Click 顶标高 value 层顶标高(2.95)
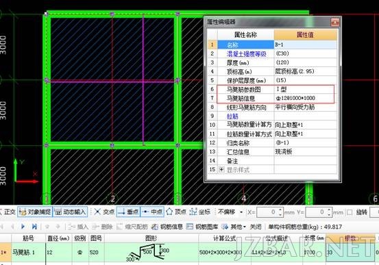The width and height of the screenshot is (379, 265). pos(306,71)
